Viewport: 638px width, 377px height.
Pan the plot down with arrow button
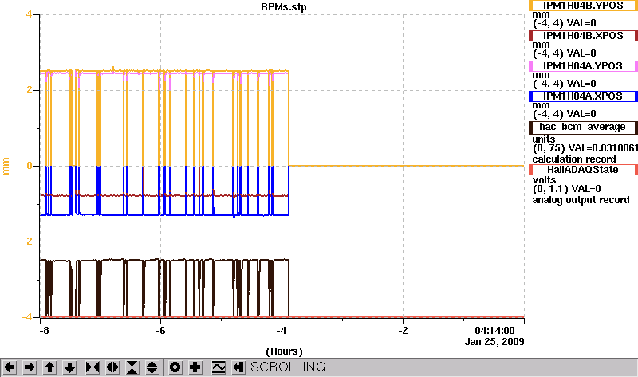tap(69, 367)
